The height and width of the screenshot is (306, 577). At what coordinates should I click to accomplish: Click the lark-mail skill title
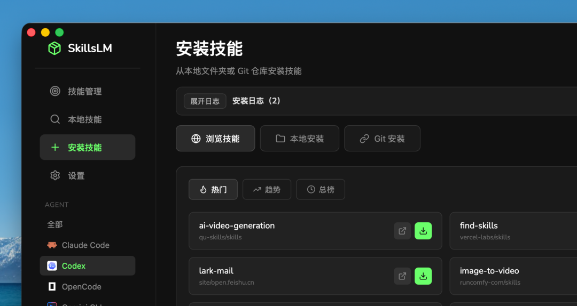(216, 271)
